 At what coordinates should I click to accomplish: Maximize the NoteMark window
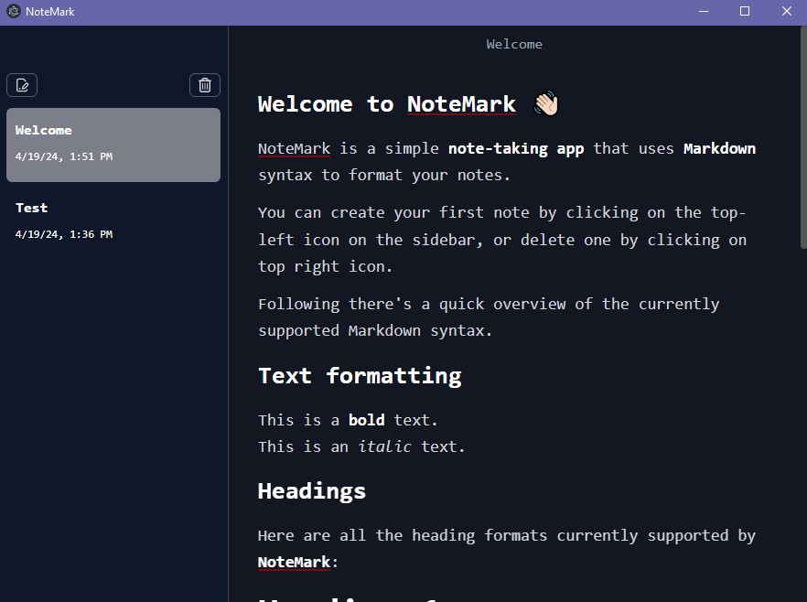(745, 12)
